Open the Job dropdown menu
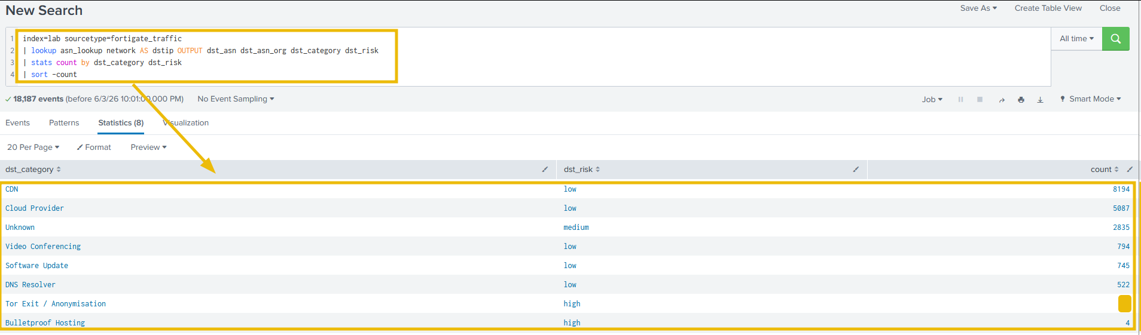 (x=932, y=100)
